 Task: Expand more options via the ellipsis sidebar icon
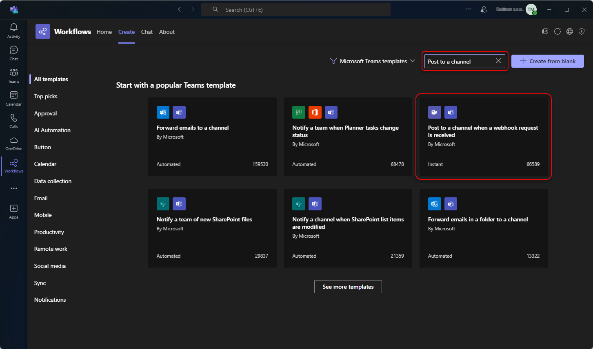(x=13, y=188)
